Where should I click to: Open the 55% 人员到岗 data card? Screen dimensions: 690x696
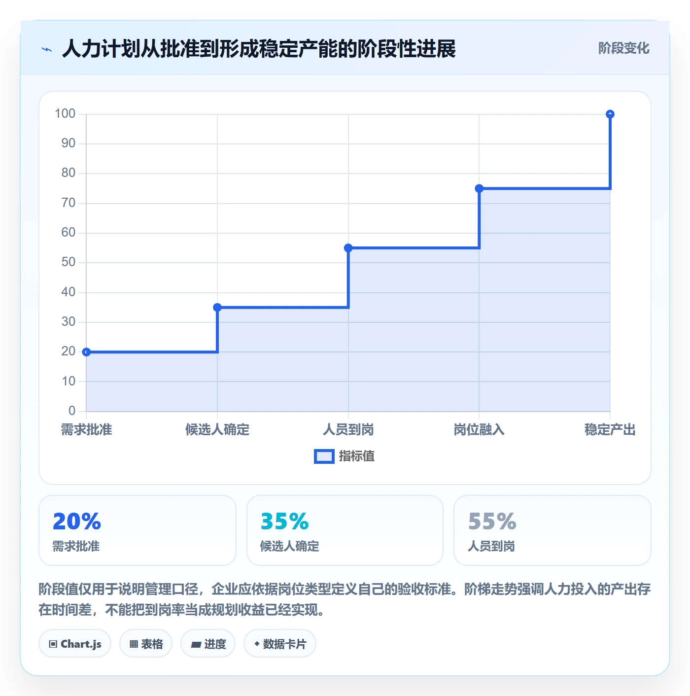[x=552, y=530]
